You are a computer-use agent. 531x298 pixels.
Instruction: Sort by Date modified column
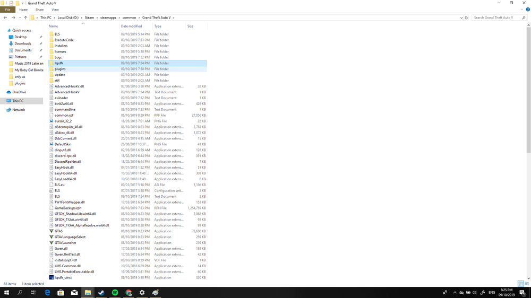[x=135, y=26]
